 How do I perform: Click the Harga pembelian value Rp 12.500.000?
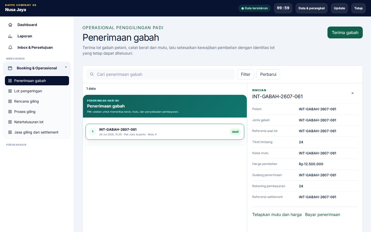click(x=311, y=164)
